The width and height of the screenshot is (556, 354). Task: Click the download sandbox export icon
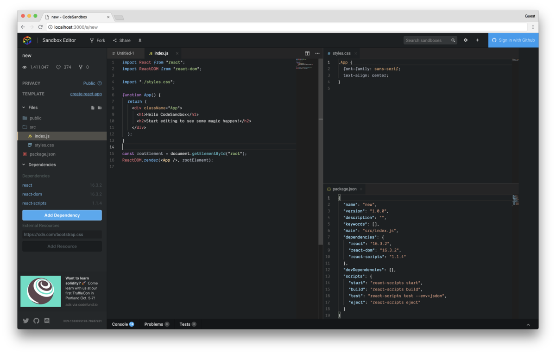point(140,40)
